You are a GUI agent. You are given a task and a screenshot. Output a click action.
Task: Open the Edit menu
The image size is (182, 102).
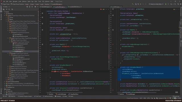(7, 1)
